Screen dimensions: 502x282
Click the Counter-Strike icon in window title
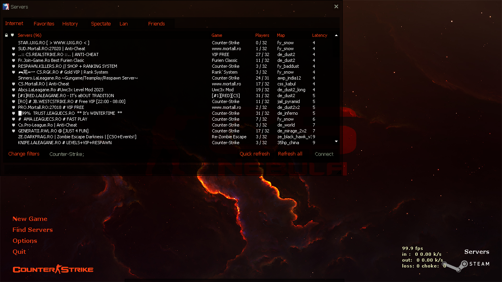pos(6,7)
